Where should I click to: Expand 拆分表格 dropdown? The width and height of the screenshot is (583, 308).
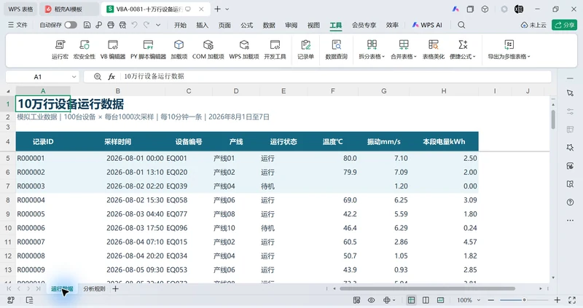click(383, 58)
